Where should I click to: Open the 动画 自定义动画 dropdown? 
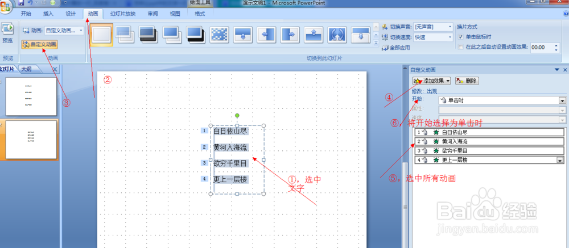click(81, 31)
